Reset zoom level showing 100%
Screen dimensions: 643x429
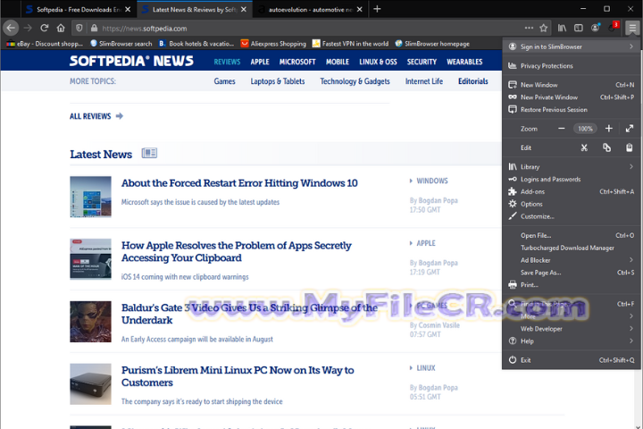pyautogui.click(x=585, y=129)
